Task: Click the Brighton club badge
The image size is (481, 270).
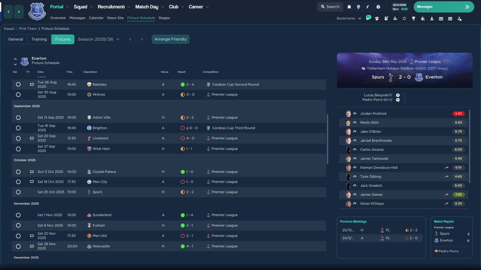Action: [89, 128]
